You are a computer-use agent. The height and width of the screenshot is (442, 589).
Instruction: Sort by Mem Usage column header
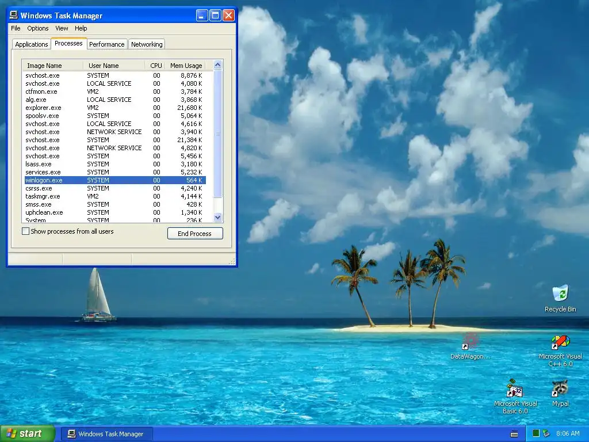pyautogui.click(x=186, y=66)
